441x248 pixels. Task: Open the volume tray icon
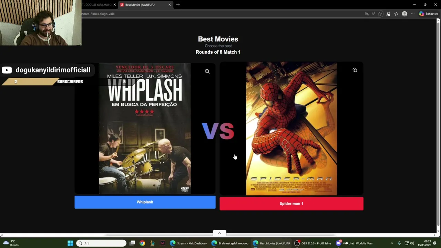tap(412, 243)
